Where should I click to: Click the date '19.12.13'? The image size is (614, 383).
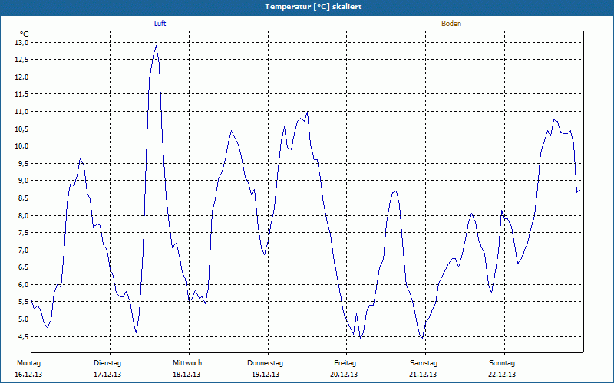(266, 375)
